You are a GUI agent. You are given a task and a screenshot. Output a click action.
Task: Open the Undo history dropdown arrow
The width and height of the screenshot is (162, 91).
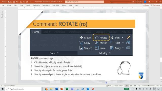tap(19, 2)
